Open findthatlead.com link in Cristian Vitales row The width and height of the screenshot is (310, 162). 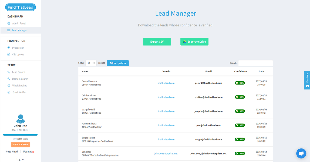tap(166, 97)
